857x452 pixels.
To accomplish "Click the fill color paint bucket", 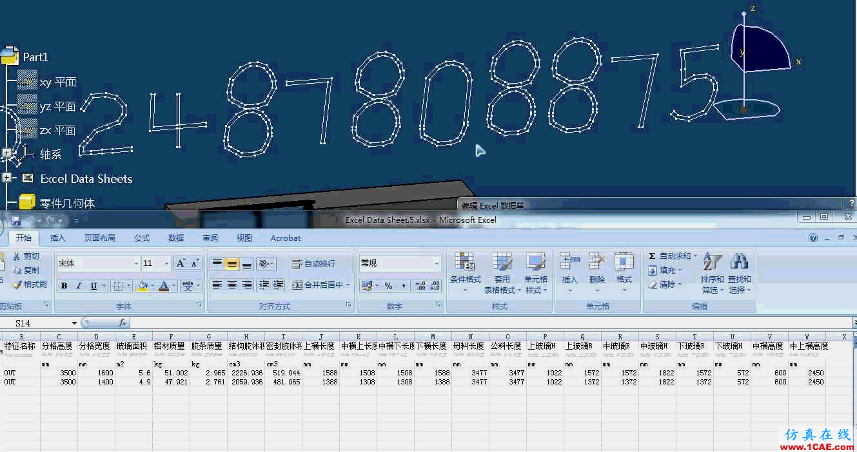I will [143, 286].
